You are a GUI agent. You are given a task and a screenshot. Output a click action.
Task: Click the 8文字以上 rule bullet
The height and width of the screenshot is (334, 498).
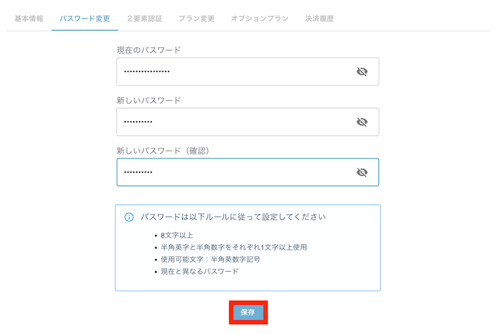click(x=177, y=235)
